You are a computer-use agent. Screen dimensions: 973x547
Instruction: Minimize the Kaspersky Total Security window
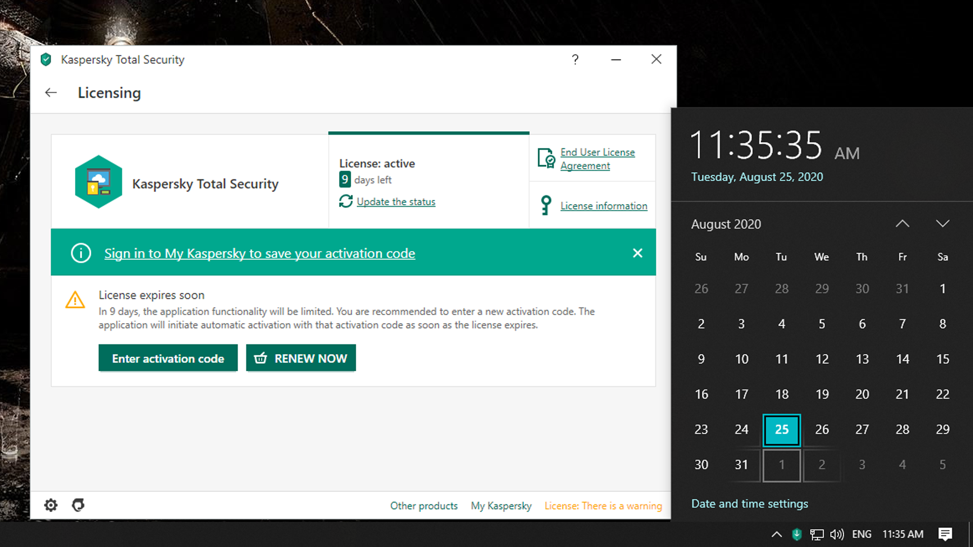click(x=616, y=60)
